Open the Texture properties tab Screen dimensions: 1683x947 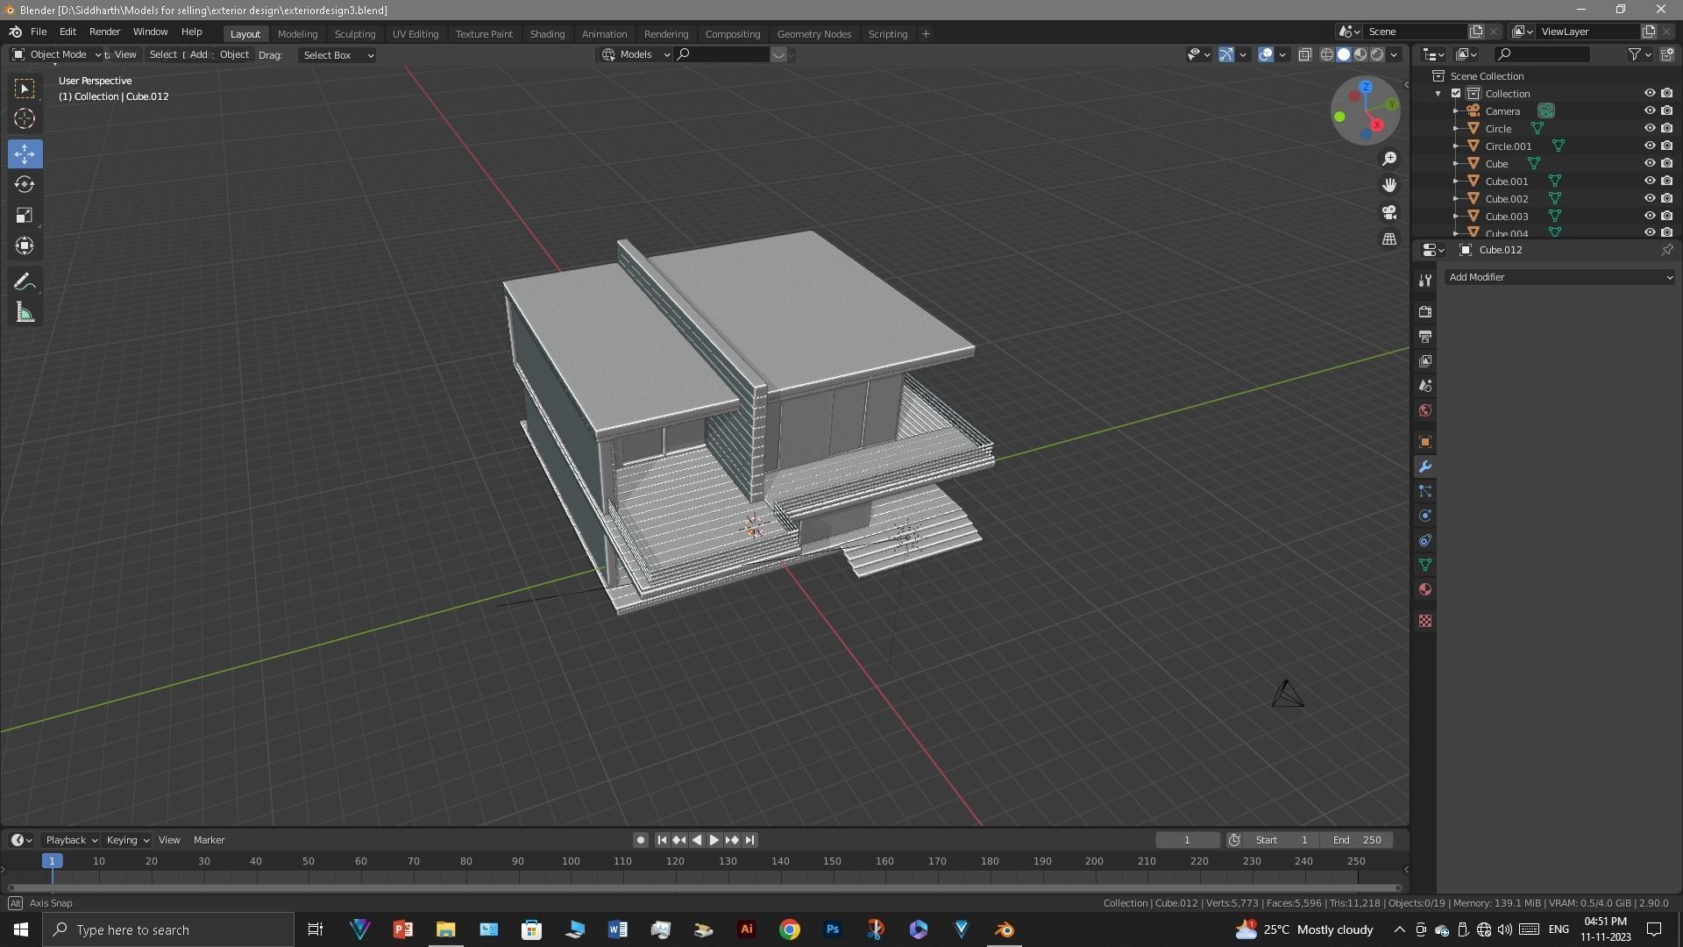(1425, 621)
